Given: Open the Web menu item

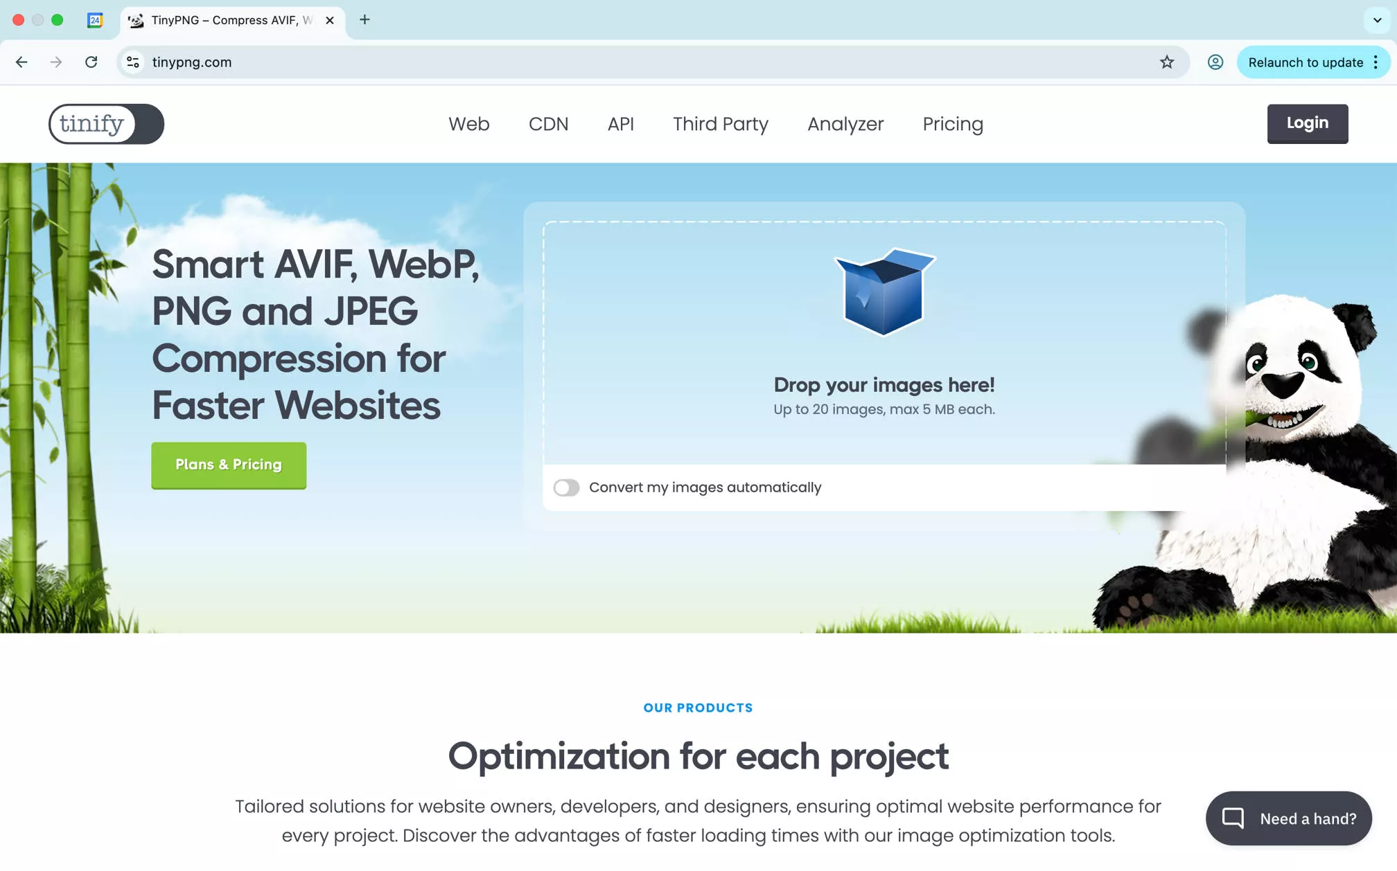Looking at the screenshot, I should tap(469, 124).
